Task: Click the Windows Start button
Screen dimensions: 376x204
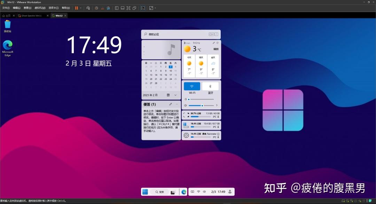Action: click(x=145, y=191)
